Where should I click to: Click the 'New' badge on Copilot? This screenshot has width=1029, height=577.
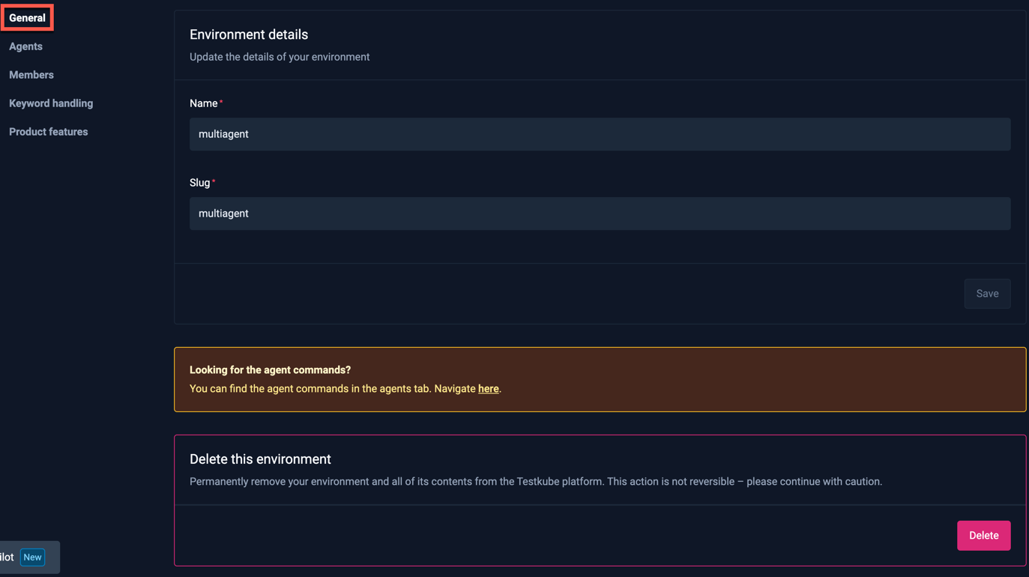32,557
